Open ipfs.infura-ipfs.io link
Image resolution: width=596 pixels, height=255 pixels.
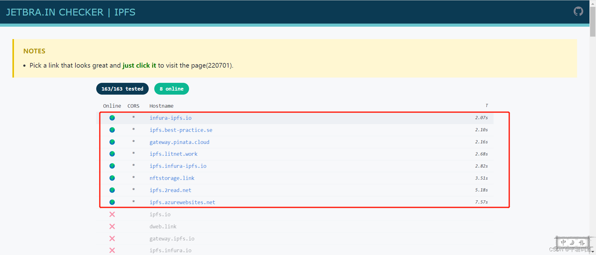pos(178,166)
